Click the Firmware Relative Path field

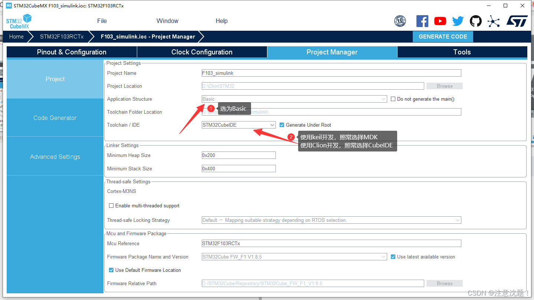(x=313, y=283)
